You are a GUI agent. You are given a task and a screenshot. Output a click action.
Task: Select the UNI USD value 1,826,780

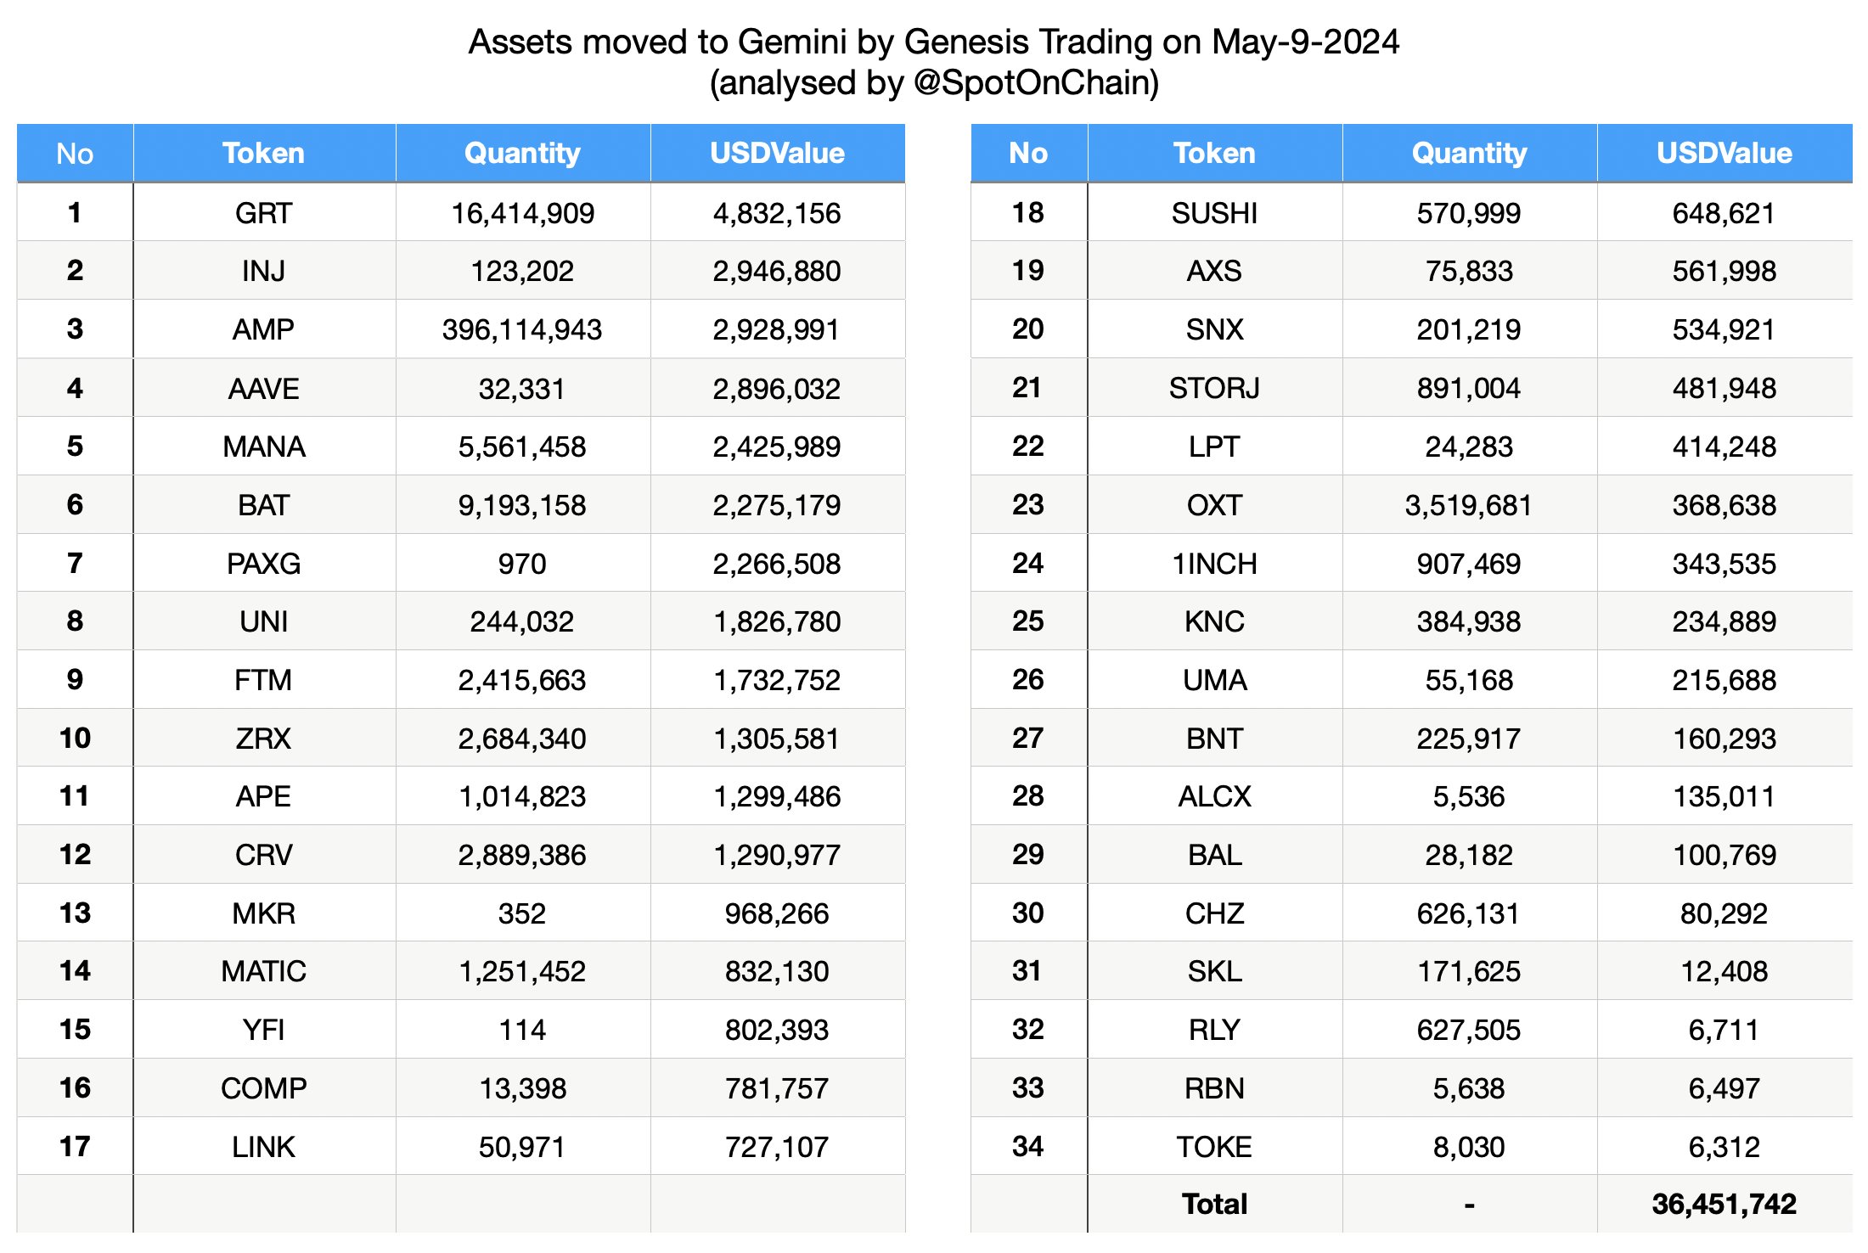(776, 622)
